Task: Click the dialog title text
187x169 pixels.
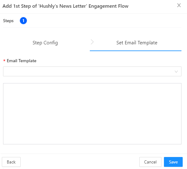Action: 66,6
